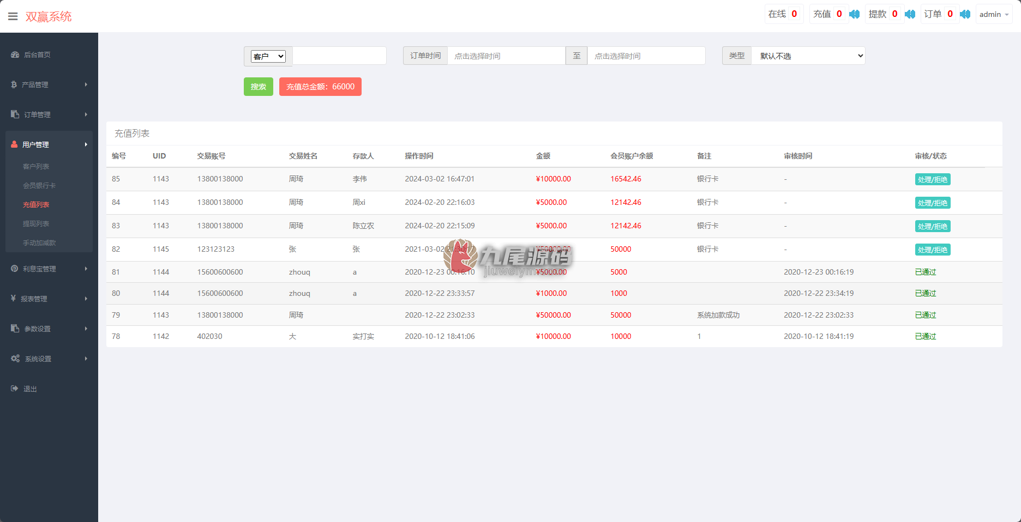Open the 默认不选 type dropdown
The height and width of the screenshot is (522, 1021).
(808, 56)
